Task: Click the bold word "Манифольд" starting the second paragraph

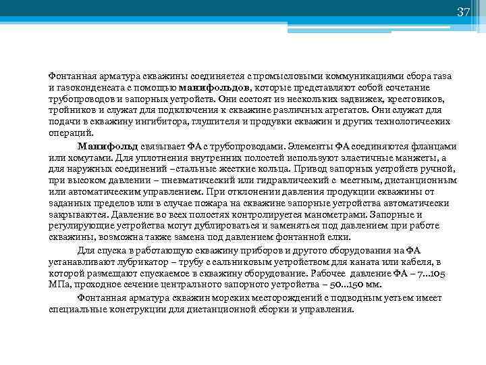Action: [107, 146]
